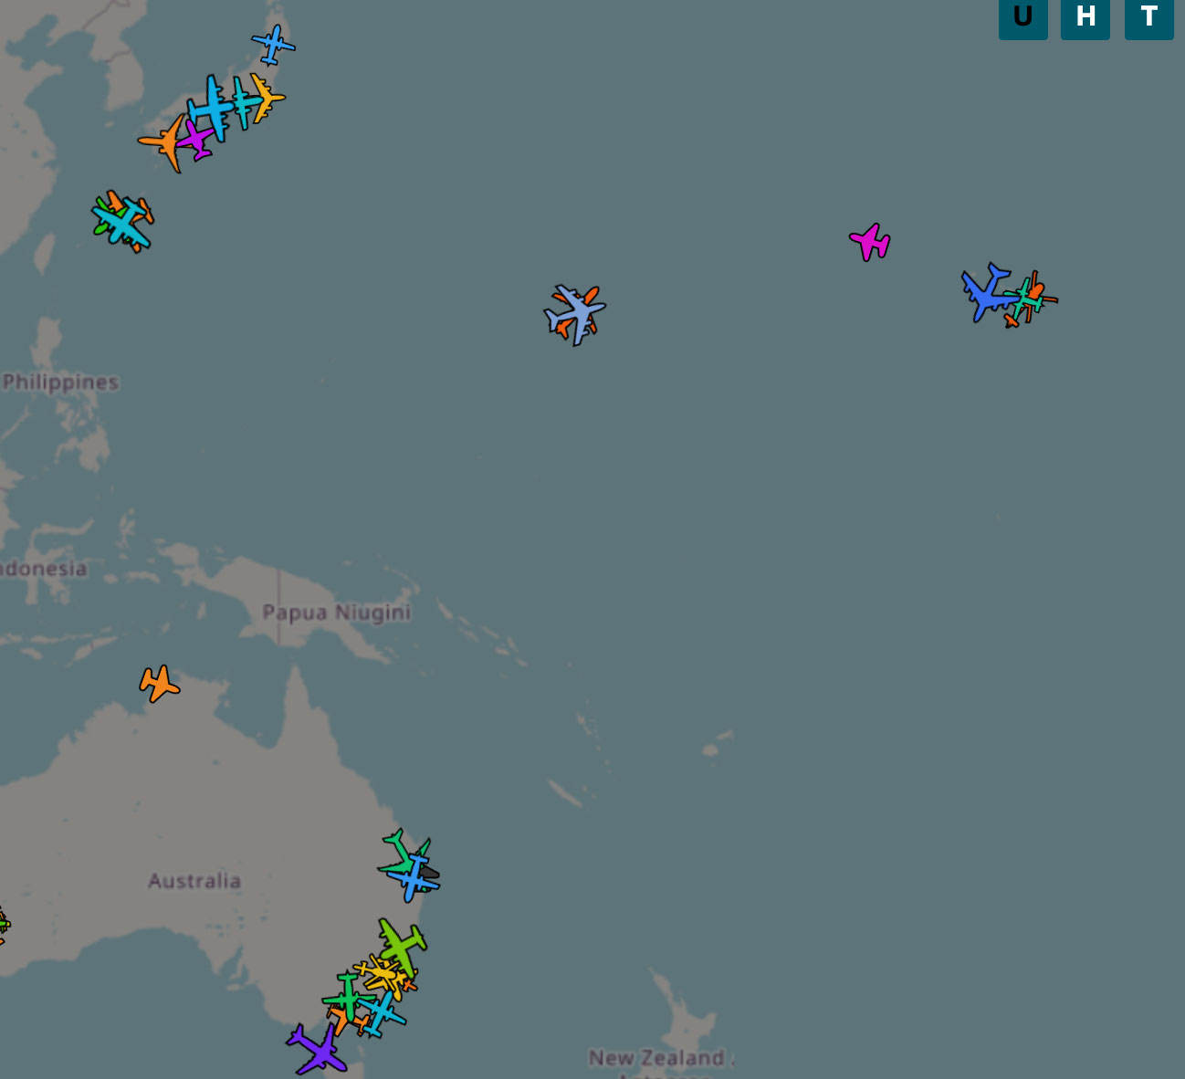Click the Australia map label
This screenshot has width=1185, height=1079.
194,881
